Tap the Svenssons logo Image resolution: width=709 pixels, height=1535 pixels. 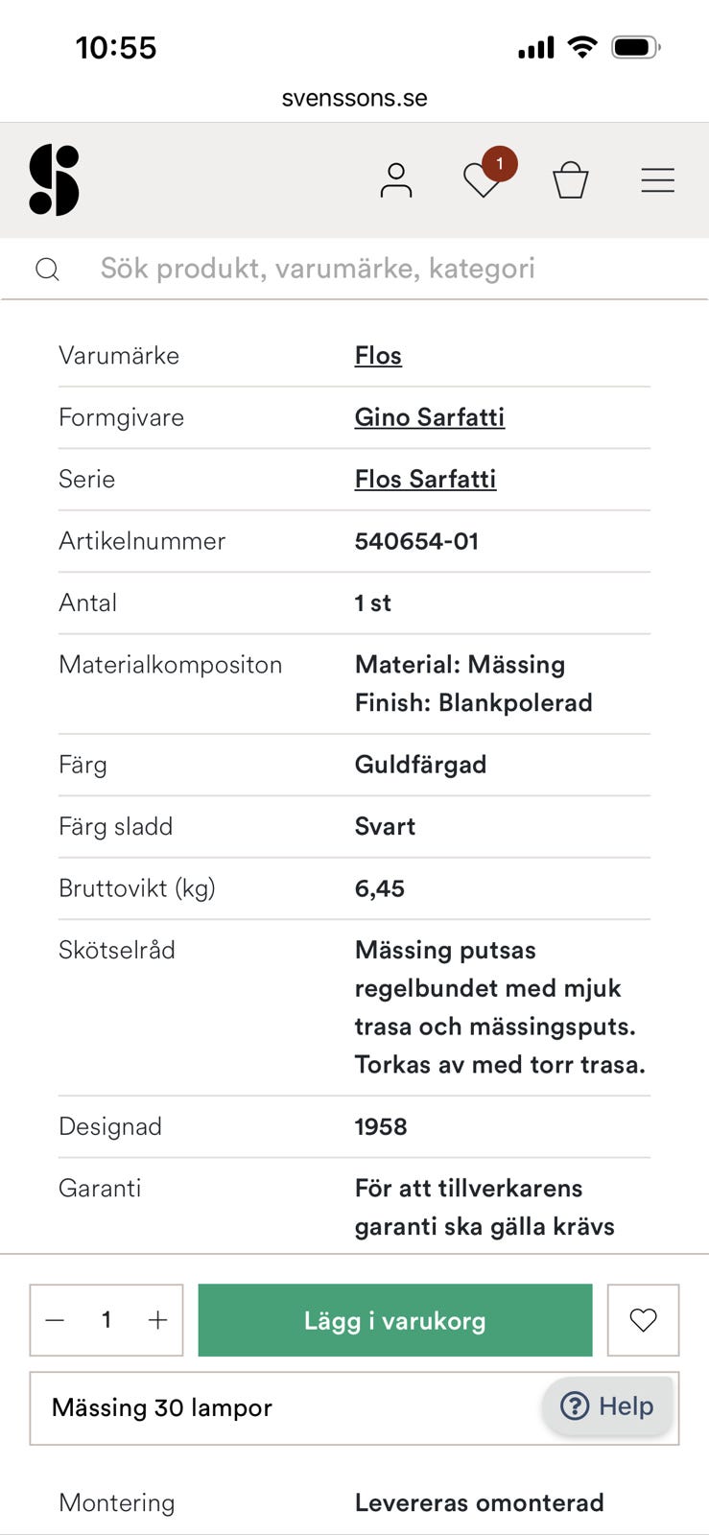[54, 180]
